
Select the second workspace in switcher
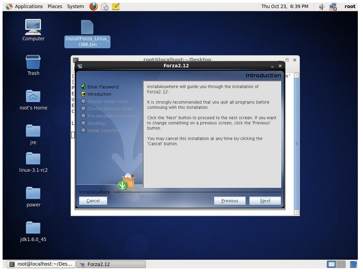pos(341,264)
